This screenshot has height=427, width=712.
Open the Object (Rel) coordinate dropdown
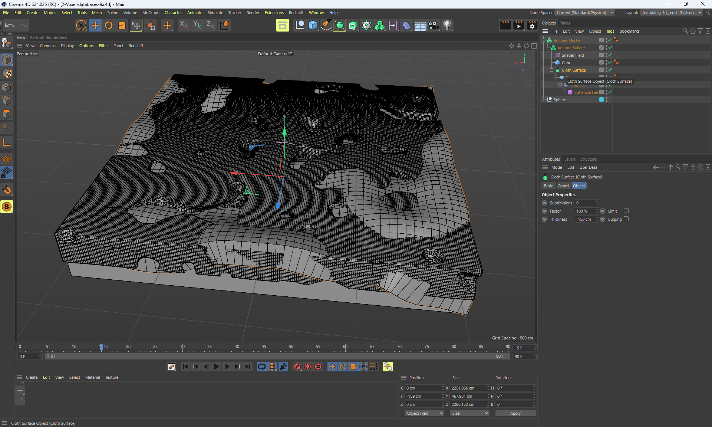coord(424,413)
